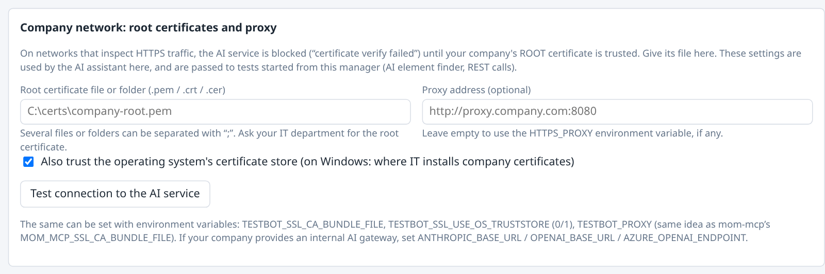Click the text "The same can be set with environment variables"
Screen dimensions: 825x274
tap(395, 231)
